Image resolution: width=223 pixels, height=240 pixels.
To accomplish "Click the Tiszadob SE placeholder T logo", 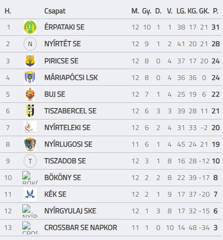I will coord(30,161).
